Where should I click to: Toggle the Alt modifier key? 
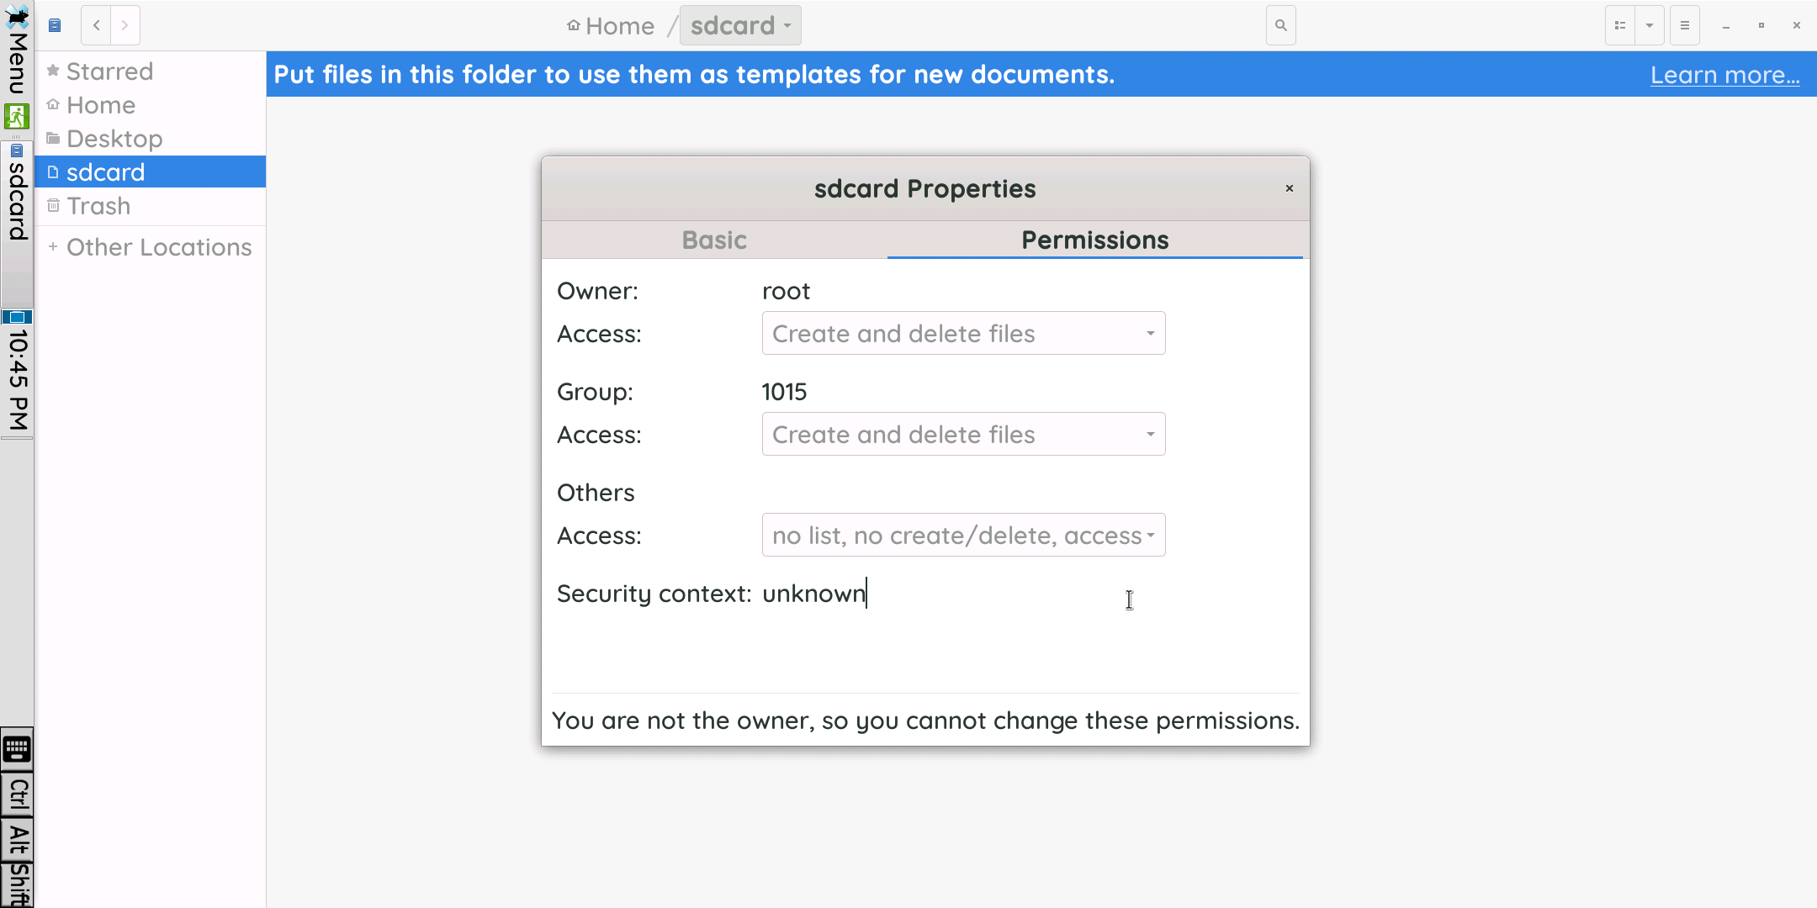(17, 839)
